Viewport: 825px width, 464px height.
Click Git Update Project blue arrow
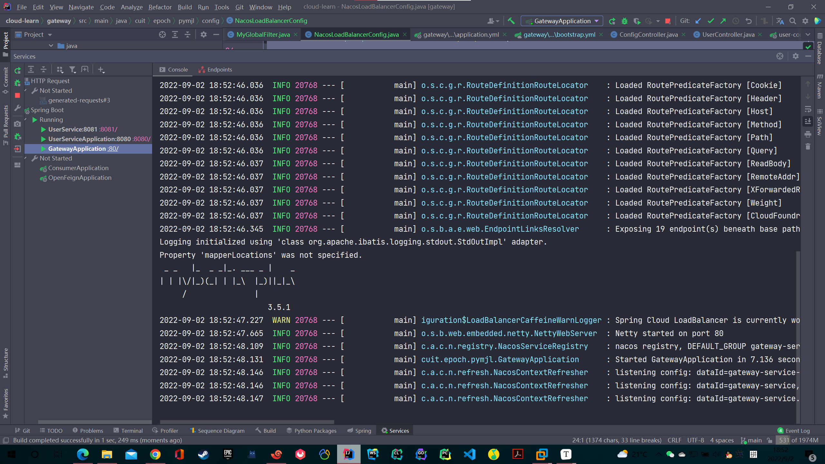pos(698,21)
